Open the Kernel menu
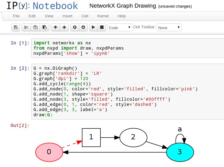224x167 pixels. (x=103, y=16)
